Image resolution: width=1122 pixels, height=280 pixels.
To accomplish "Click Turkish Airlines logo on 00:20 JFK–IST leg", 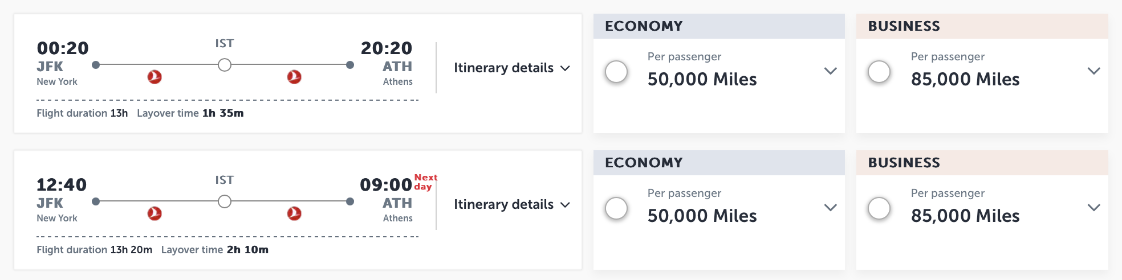I will click(x=155, y=77).
